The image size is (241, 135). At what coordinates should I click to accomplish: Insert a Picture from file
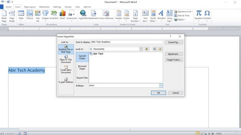(x=30, y=15)
